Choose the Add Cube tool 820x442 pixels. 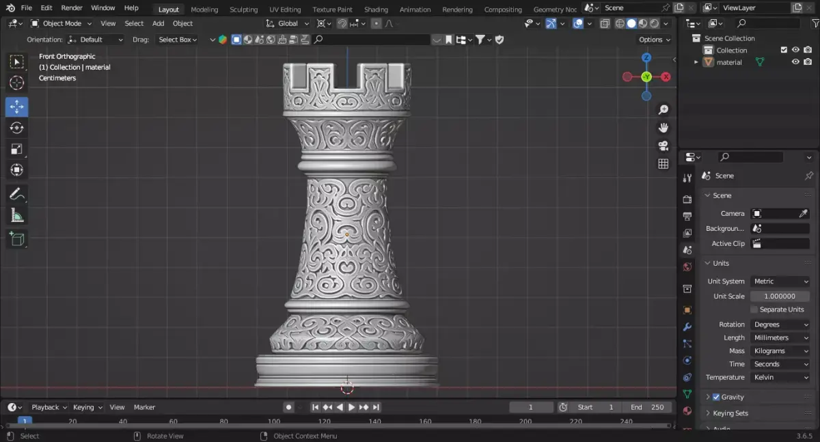[x=17, y=239]
